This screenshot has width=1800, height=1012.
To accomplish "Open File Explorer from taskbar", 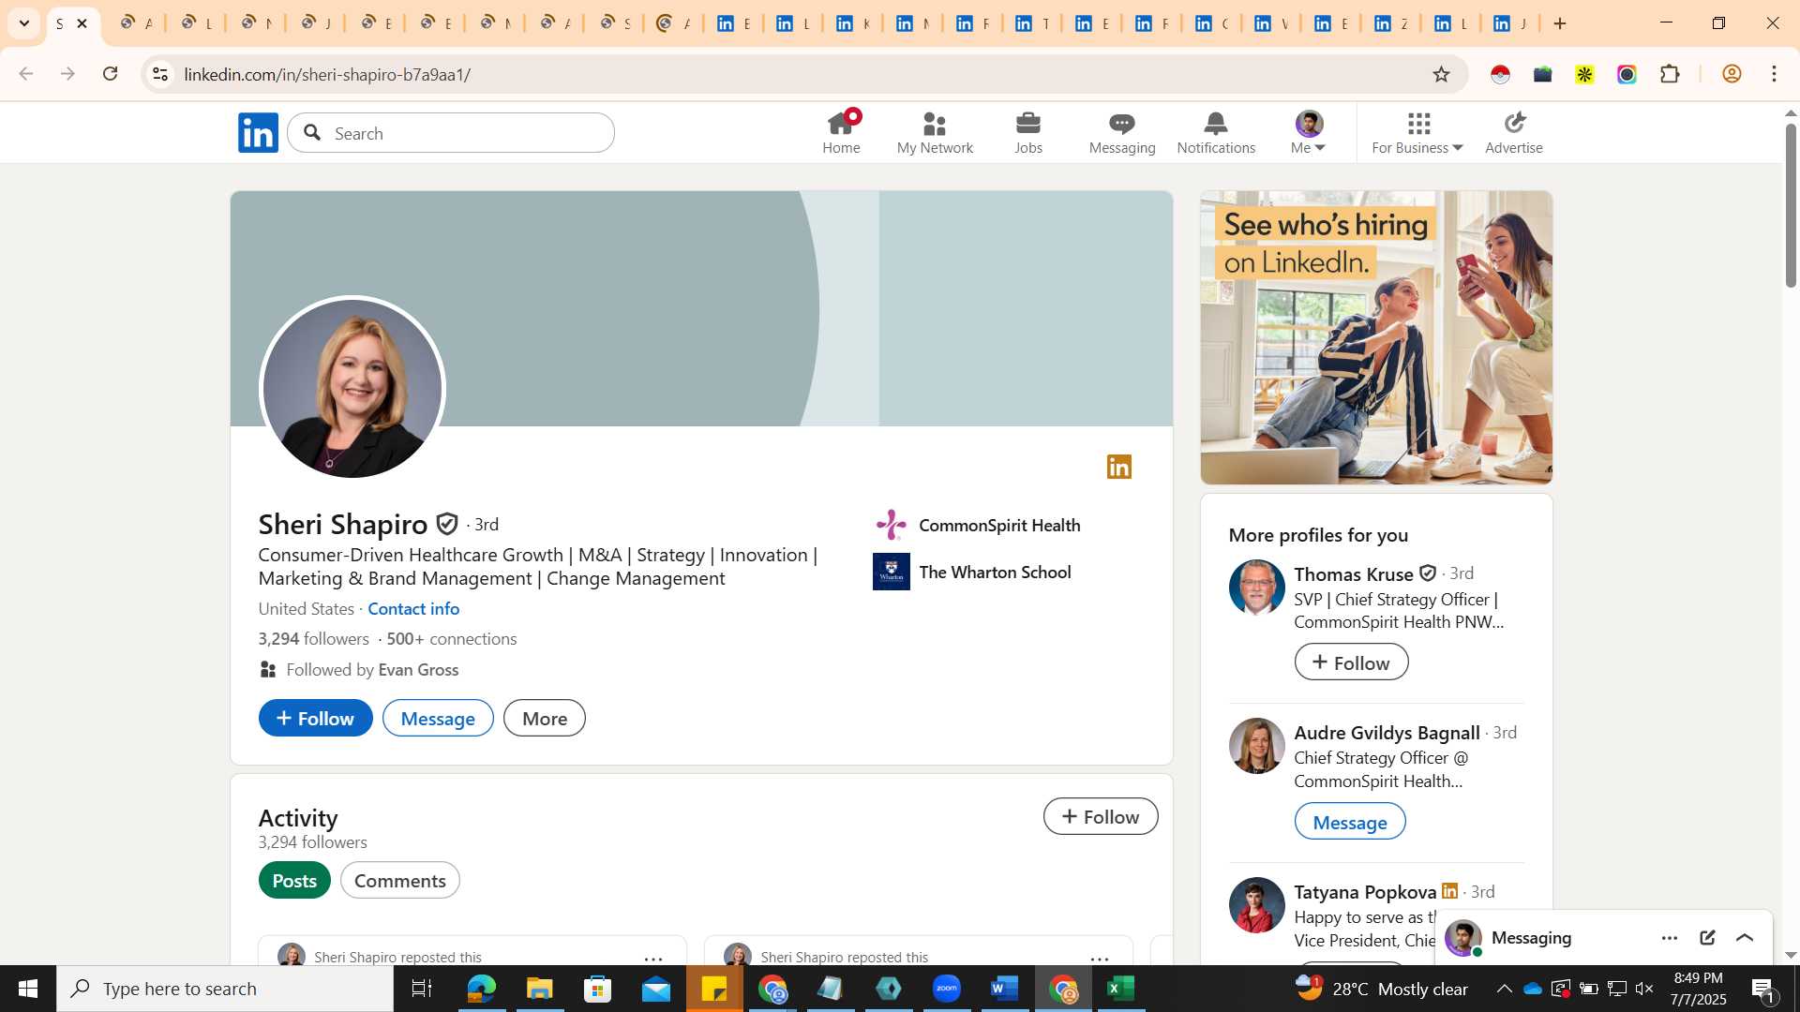I will (x=539, y=989).
